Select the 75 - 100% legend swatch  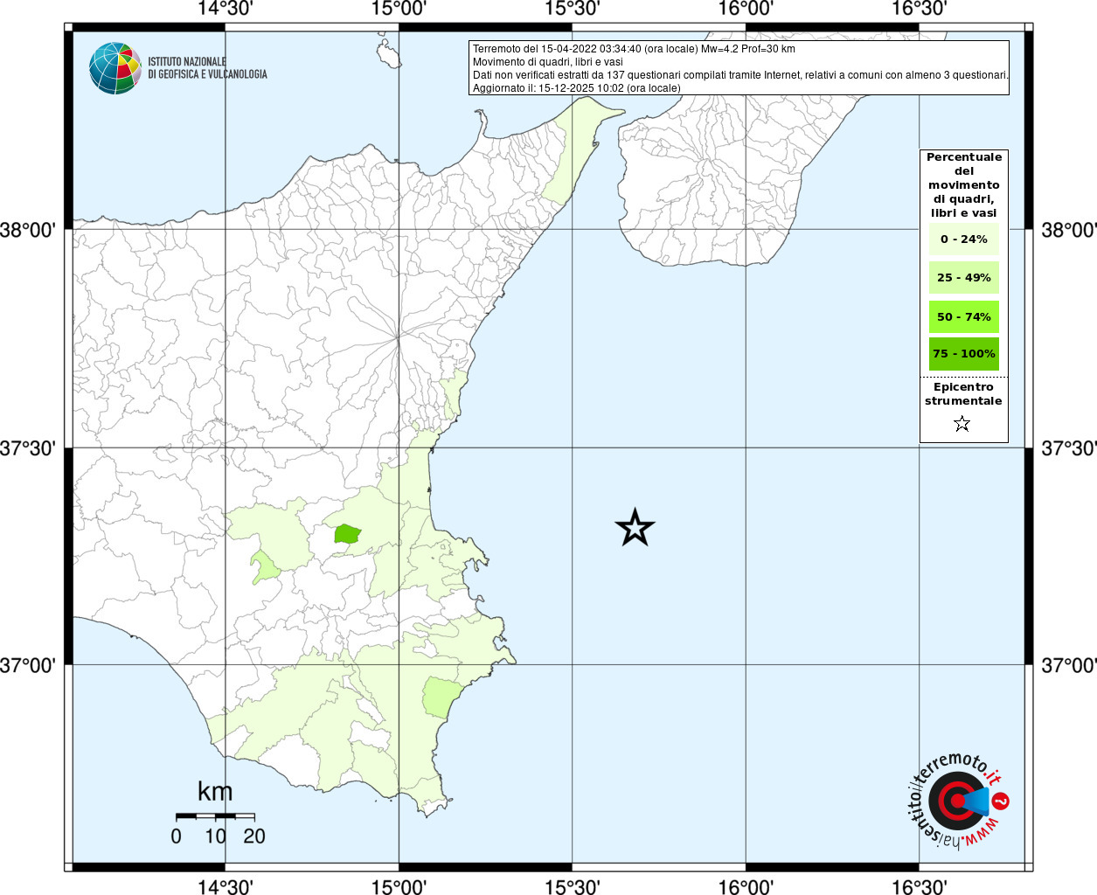click(x=964, y=354)
